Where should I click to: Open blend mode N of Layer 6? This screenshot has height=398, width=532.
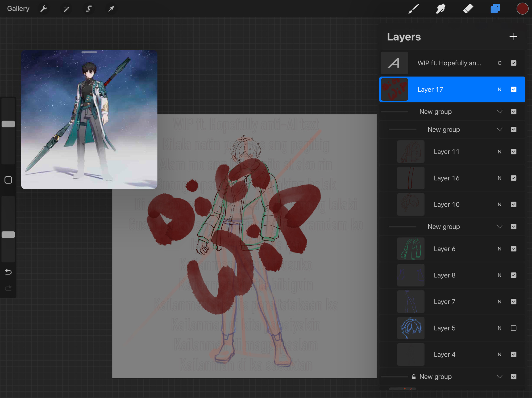coord(500,249)
